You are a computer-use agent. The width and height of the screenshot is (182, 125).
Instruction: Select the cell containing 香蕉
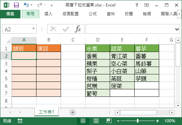coord(98,56)
